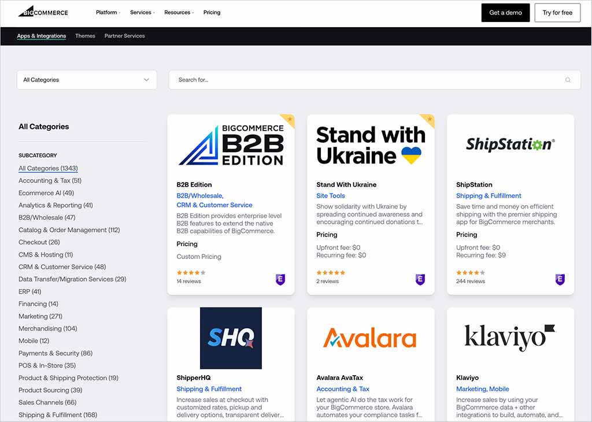Select Mobile (12) subcategory
This screenshot has width=592, height=422.
pos(34,341)
